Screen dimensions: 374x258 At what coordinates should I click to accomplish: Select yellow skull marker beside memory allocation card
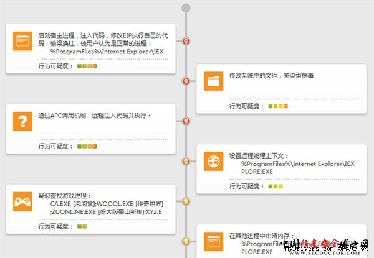[x=186, y=241]
